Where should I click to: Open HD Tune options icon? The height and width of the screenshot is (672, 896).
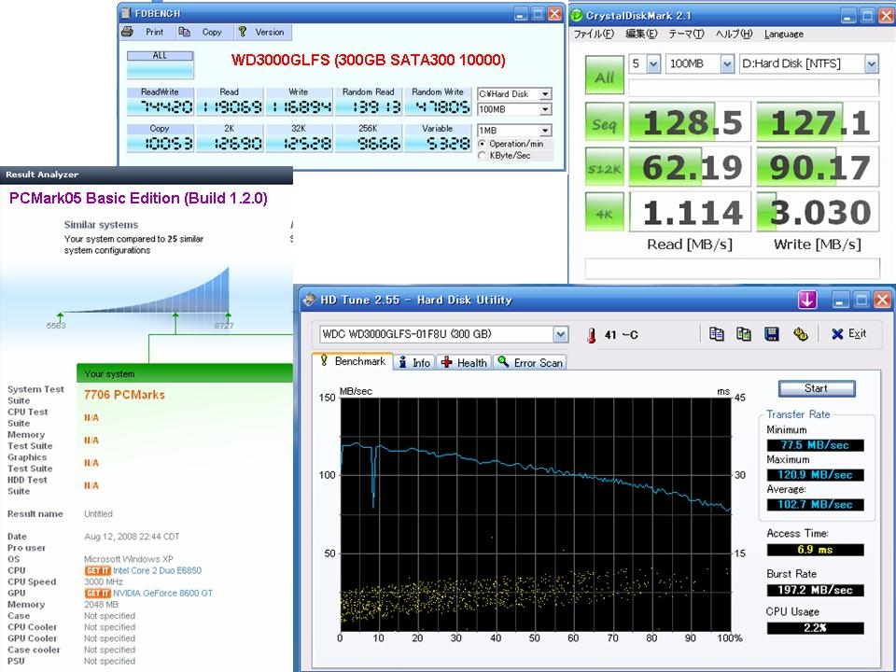[x=800, y=334]
